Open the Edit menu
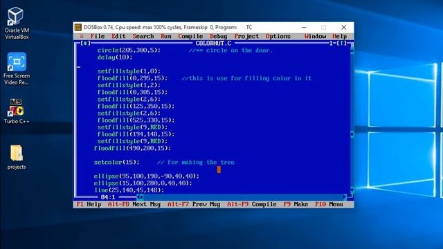This screenshot has height=249, width=443. point(118,36)
